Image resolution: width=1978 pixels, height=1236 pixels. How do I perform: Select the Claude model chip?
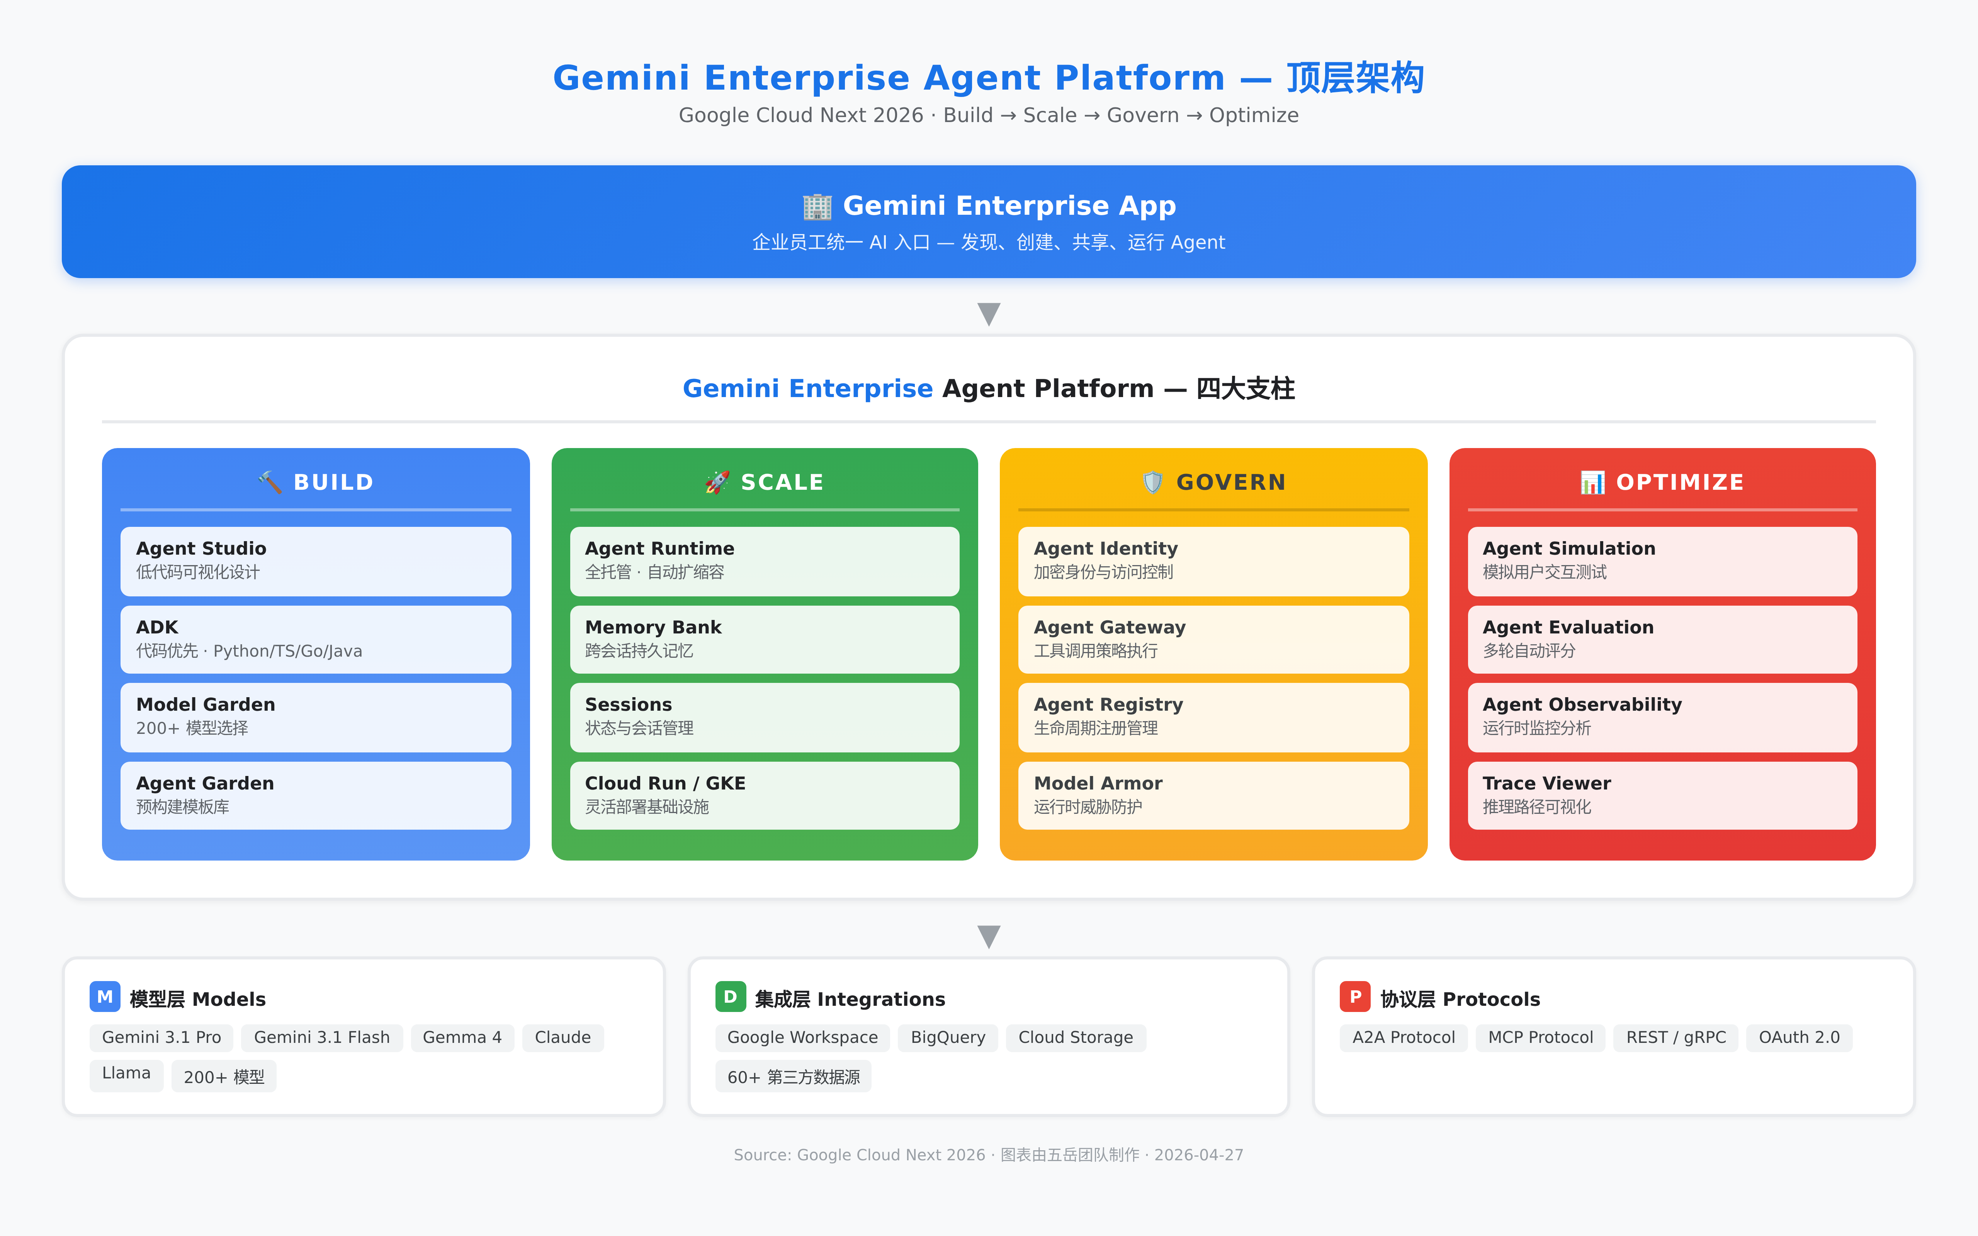pyautogui.click(x=562, y=1037)
